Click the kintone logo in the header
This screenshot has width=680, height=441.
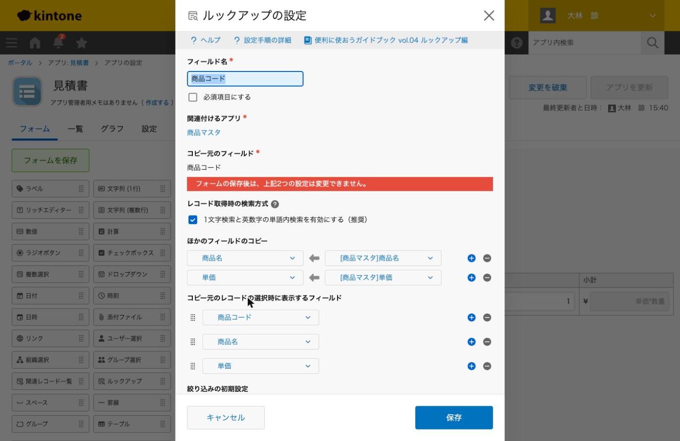coord(49,15)
